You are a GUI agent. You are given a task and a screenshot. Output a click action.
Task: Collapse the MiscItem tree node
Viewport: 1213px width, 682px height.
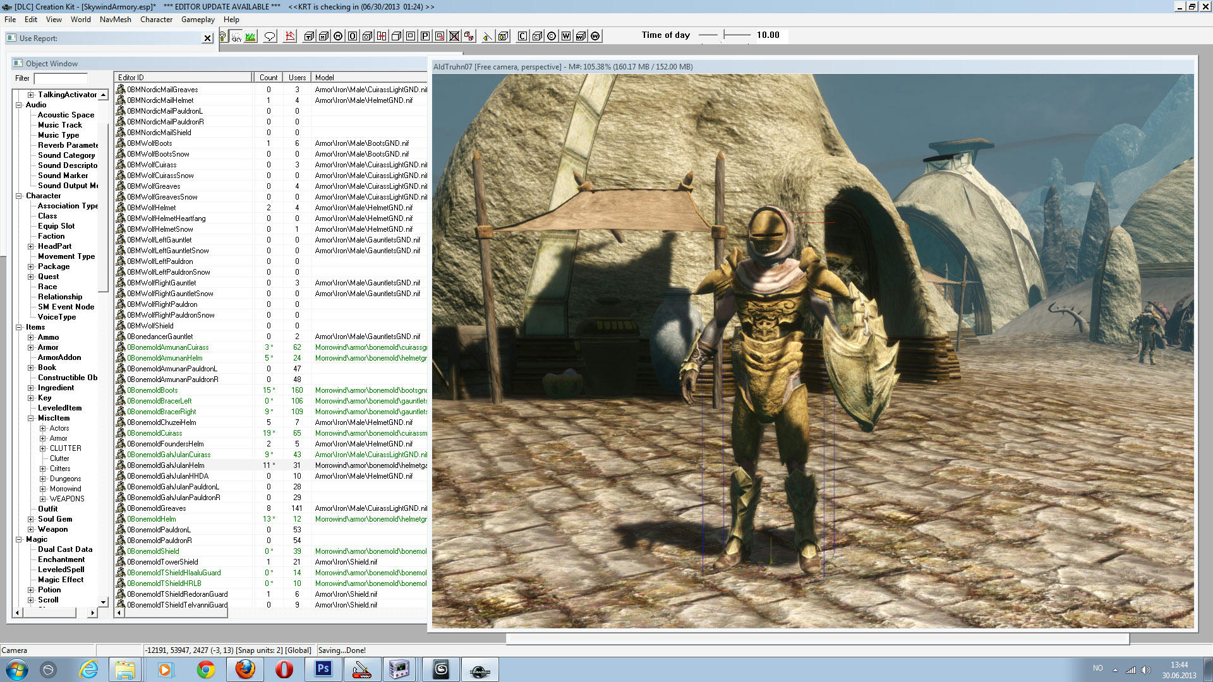click(x=31, y=418)
